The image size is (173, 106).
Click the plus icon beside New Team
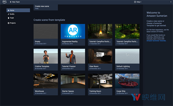point(11,2)
